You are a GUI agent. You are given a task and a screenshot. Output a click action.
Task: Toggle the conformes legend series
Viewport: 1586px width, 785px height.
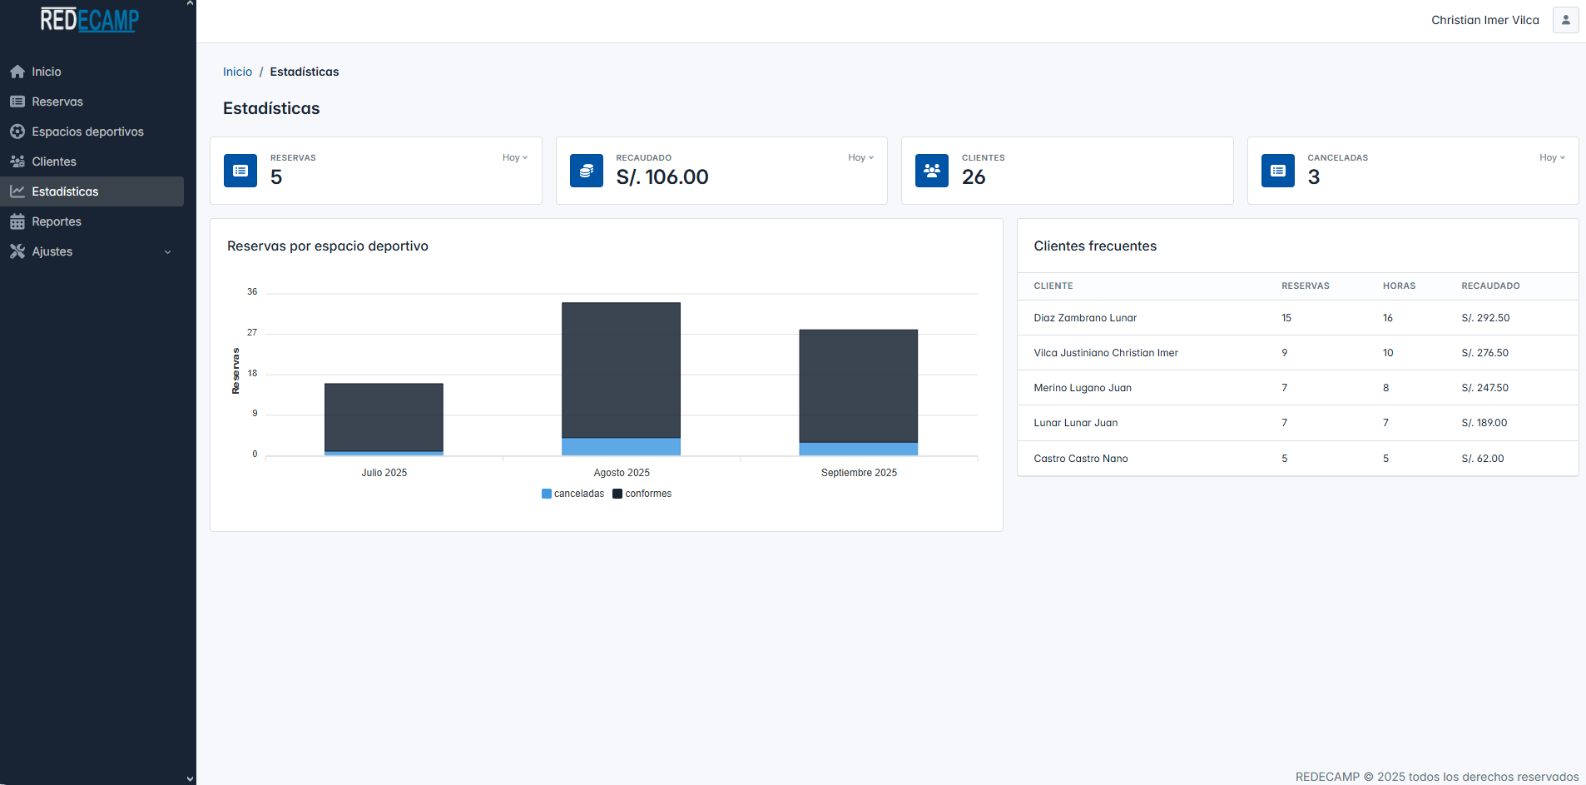tap(642, 494)
